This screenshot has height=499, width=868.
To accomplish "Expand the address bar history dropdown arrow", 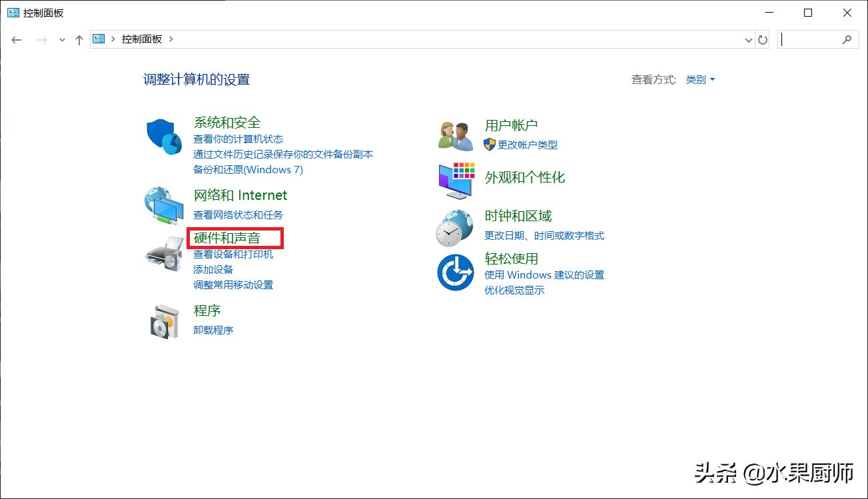I will [x=748, y=39].
